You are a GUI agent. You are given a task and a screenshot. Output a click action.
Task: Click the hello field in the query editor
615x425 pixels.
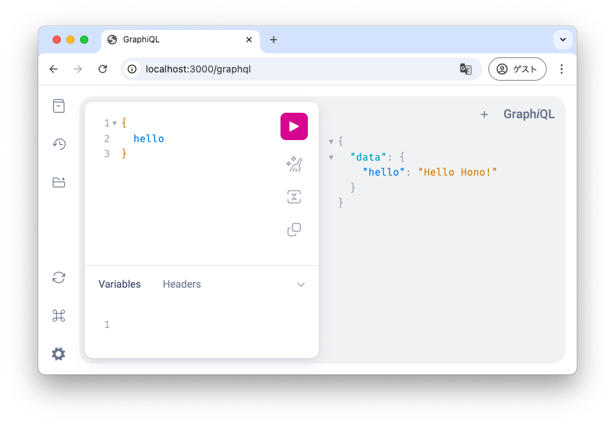pos(148,139)
